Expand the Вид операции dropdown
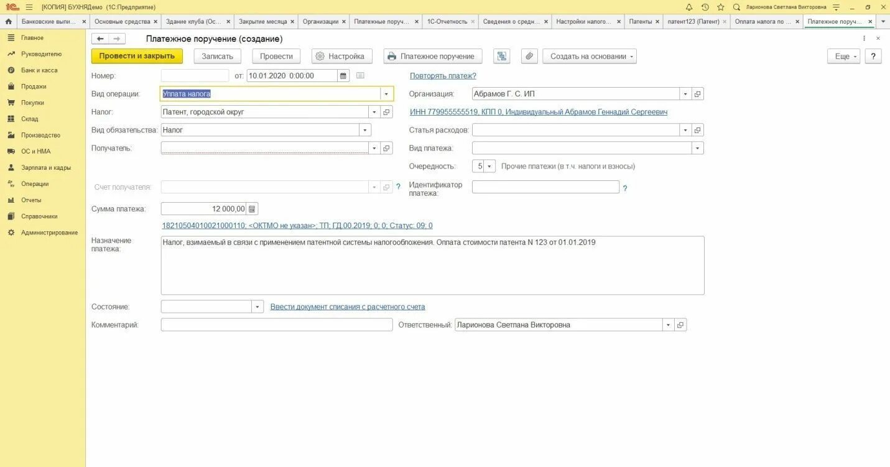Screen dimensions: 890x467 387,94
